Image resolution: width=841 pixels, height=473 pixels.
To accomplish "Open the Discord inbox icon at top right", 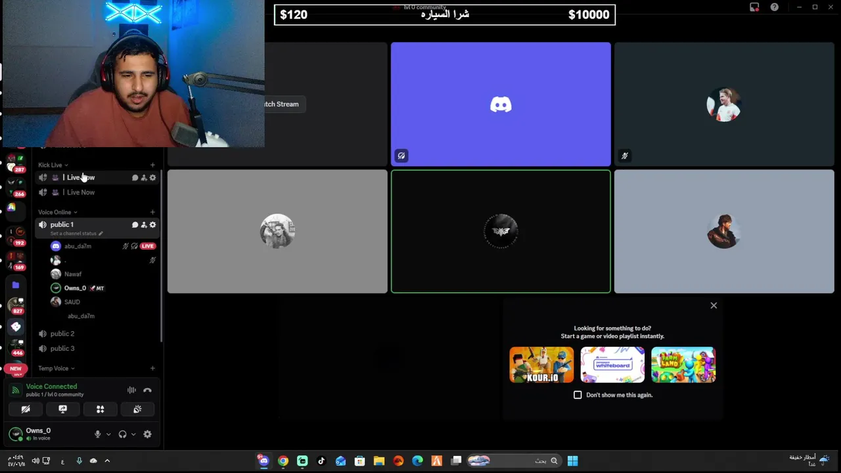I will coord(754,7).
